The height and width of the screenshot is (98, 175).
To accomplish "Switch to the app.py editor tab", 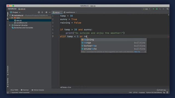I will [x=57, y=12].
